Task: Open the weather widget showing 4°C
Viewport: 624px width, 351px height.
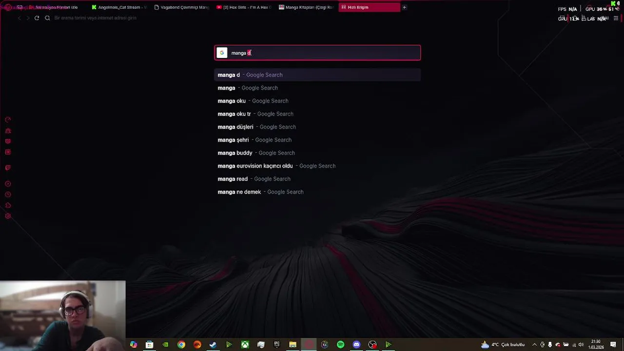Action: pyautogui.click(x=502, y=345)
